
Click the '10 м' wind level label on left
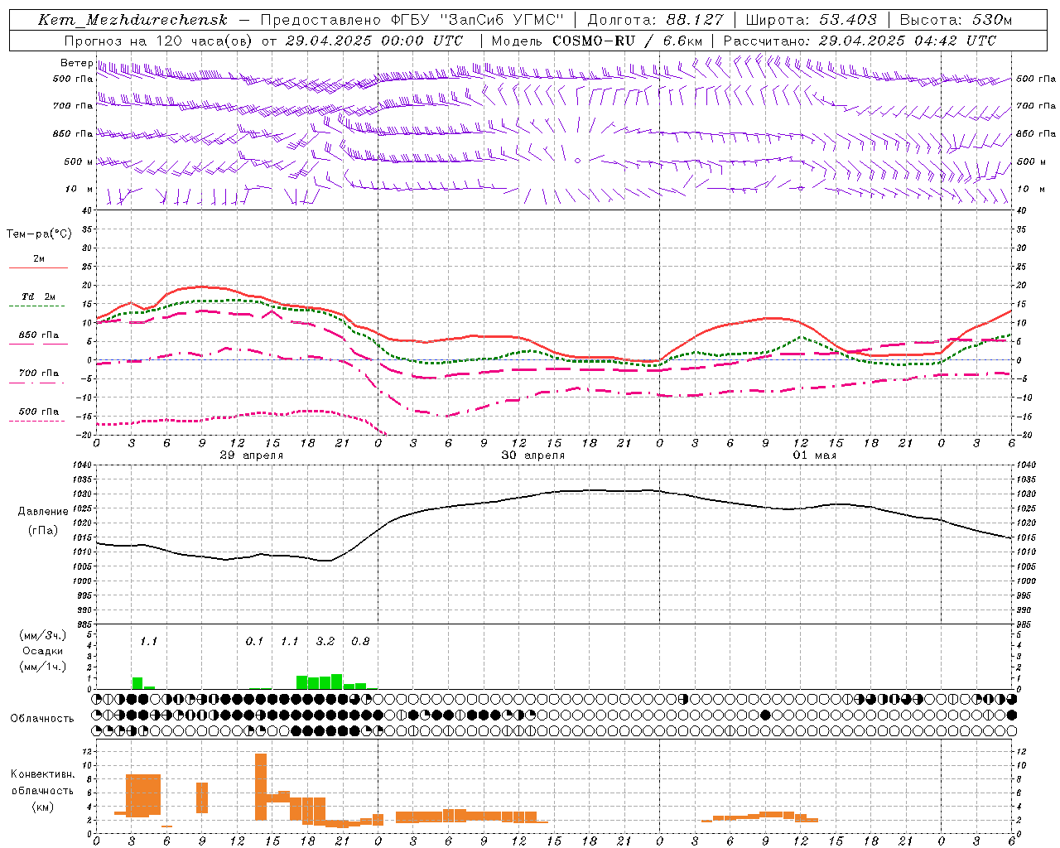click(79, 190)
